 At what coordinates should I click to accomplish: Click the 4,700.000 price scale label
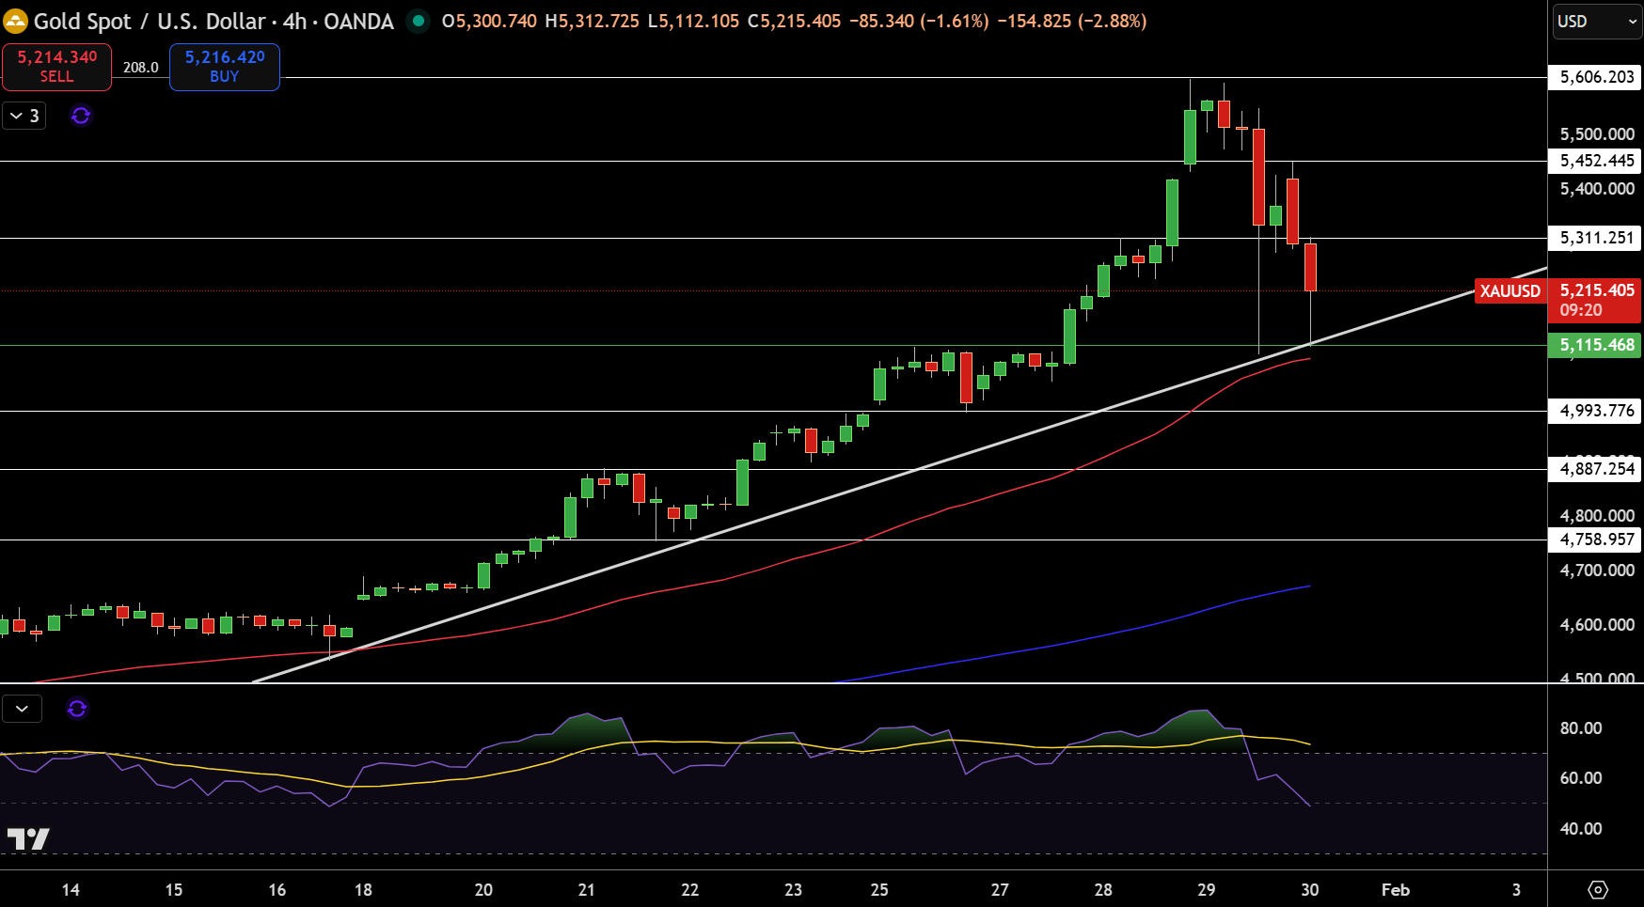click(x=1597, y=571)
